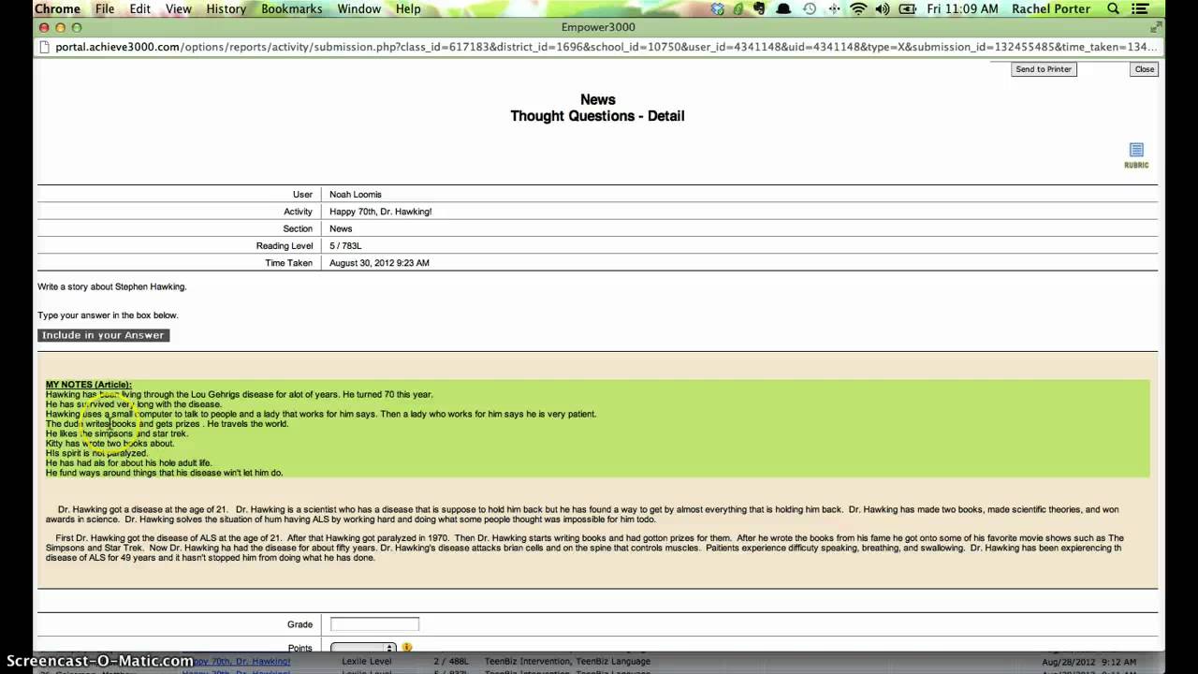Open the View menu
The width and height of the screenshot is (1198, 674).
point(179,8)
